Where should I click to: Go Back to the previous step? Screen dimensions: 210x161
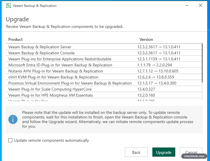(136, 152)
